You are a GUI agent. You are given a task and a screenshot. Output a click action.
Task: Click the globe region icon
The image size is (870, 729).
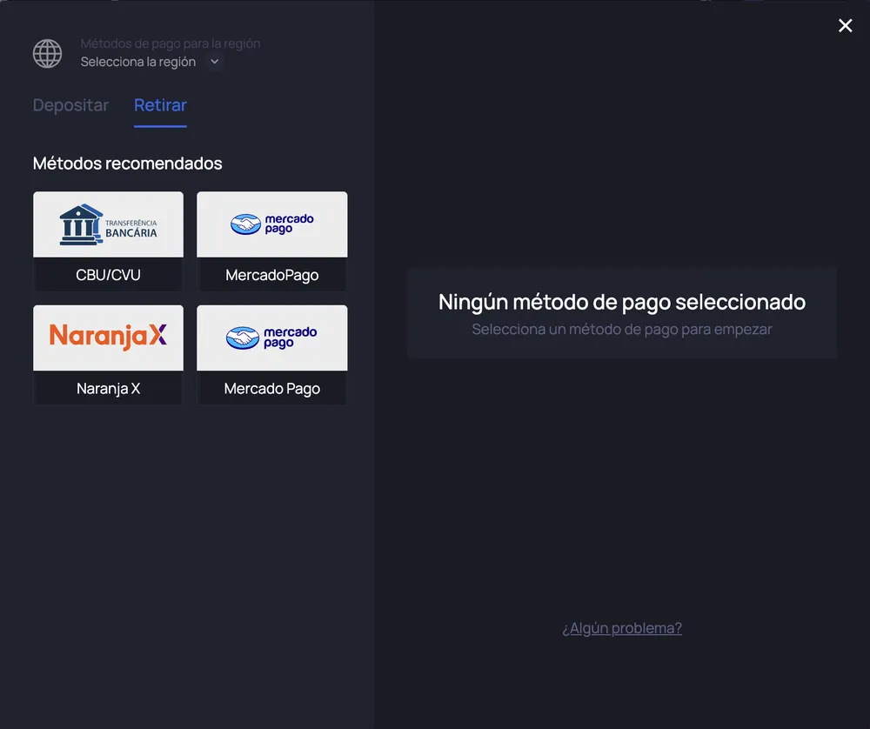coord(47,53)
